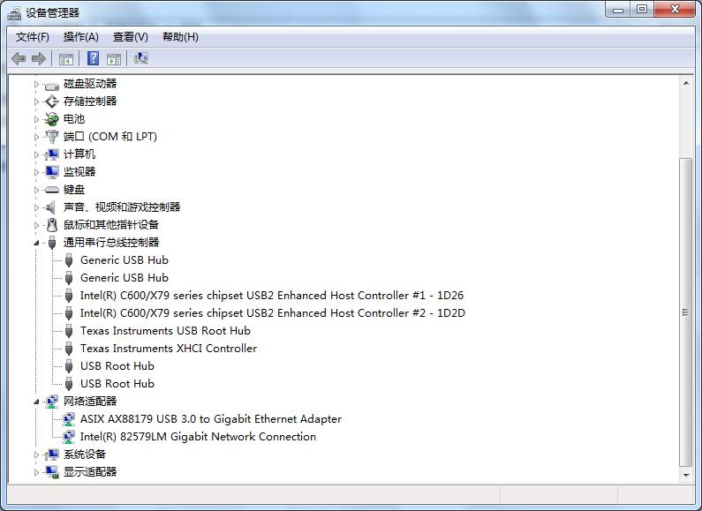Collapse the 通用串行总线控制器 node
The width and height of the screenshot is (702, 511).
[x=37, y=243]
